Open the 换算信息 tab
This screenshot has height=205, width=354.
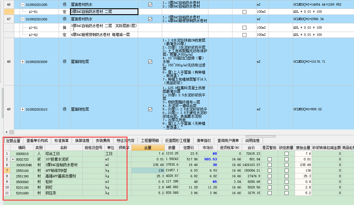click(82, 141)
